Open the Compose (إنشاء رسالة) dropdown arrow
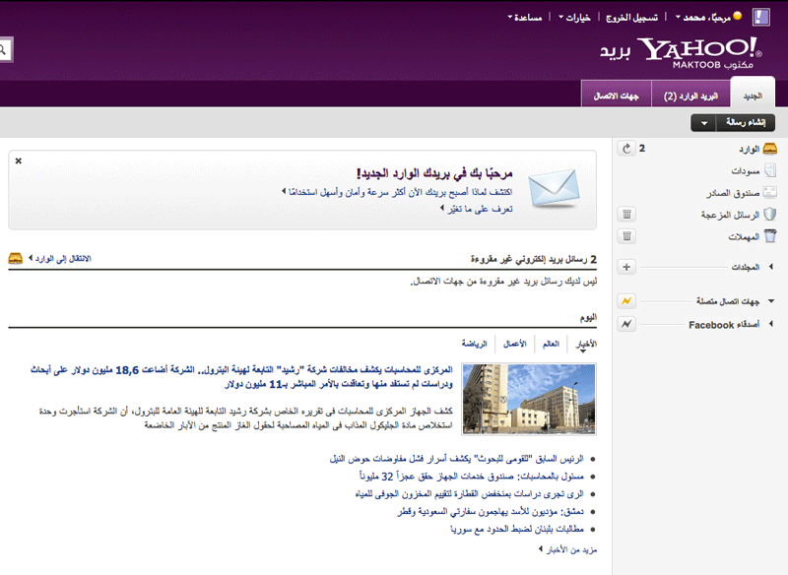 point(705,123)
